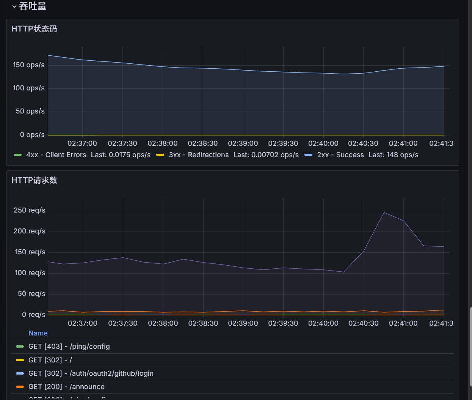472x400 pixels.
Task: Collapse the 吞吐量 row chevron
Action: tap(14, 6)
